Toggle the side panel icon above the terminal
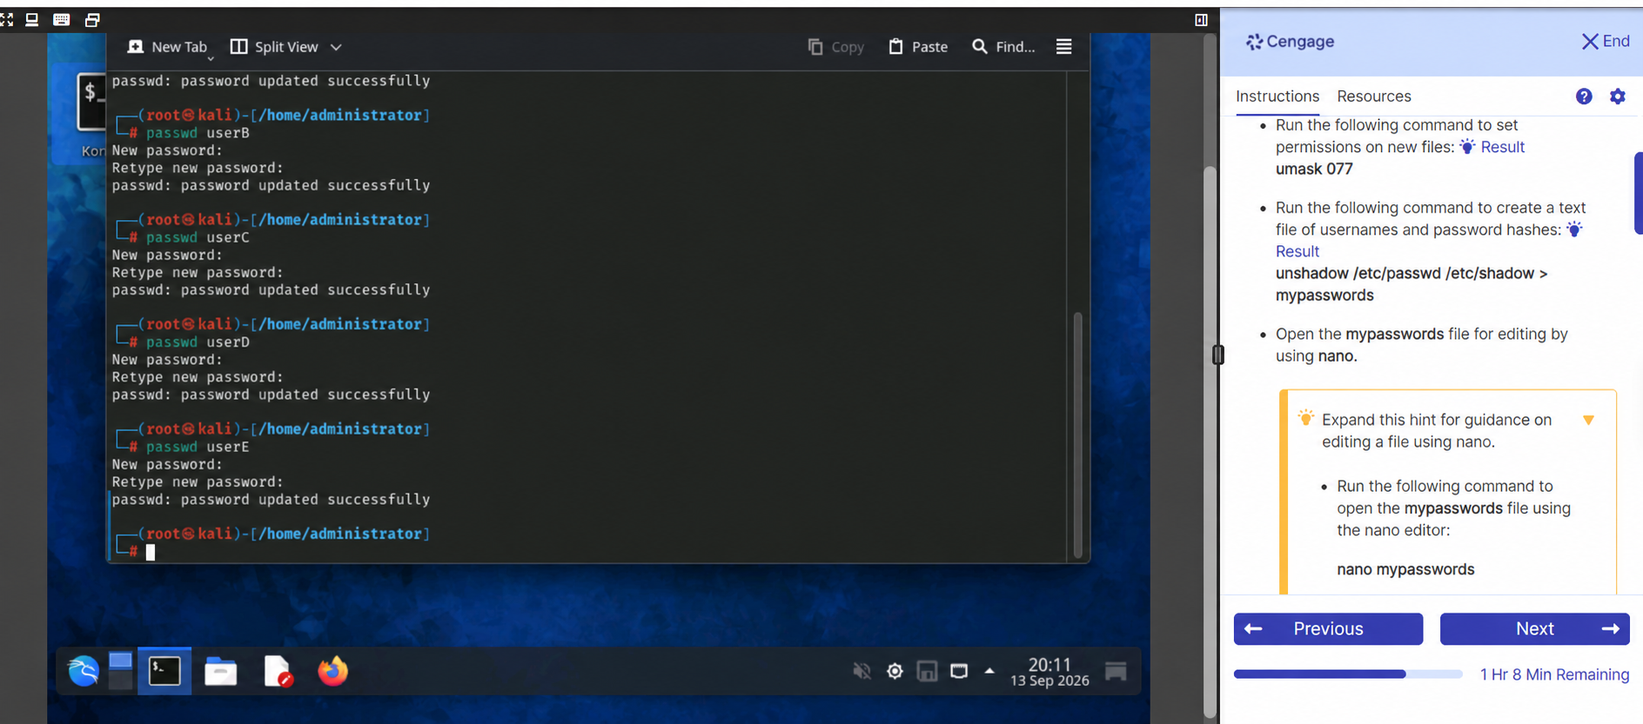 (x=1201, y=20)
